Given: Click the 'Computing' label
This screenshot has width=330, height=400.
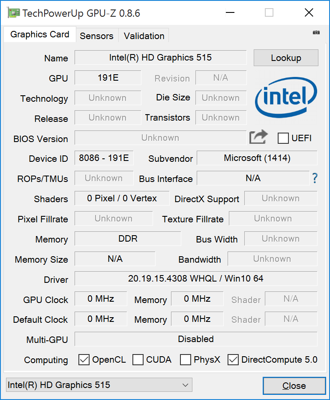Looking at the screenshot, I should (46, 360).
